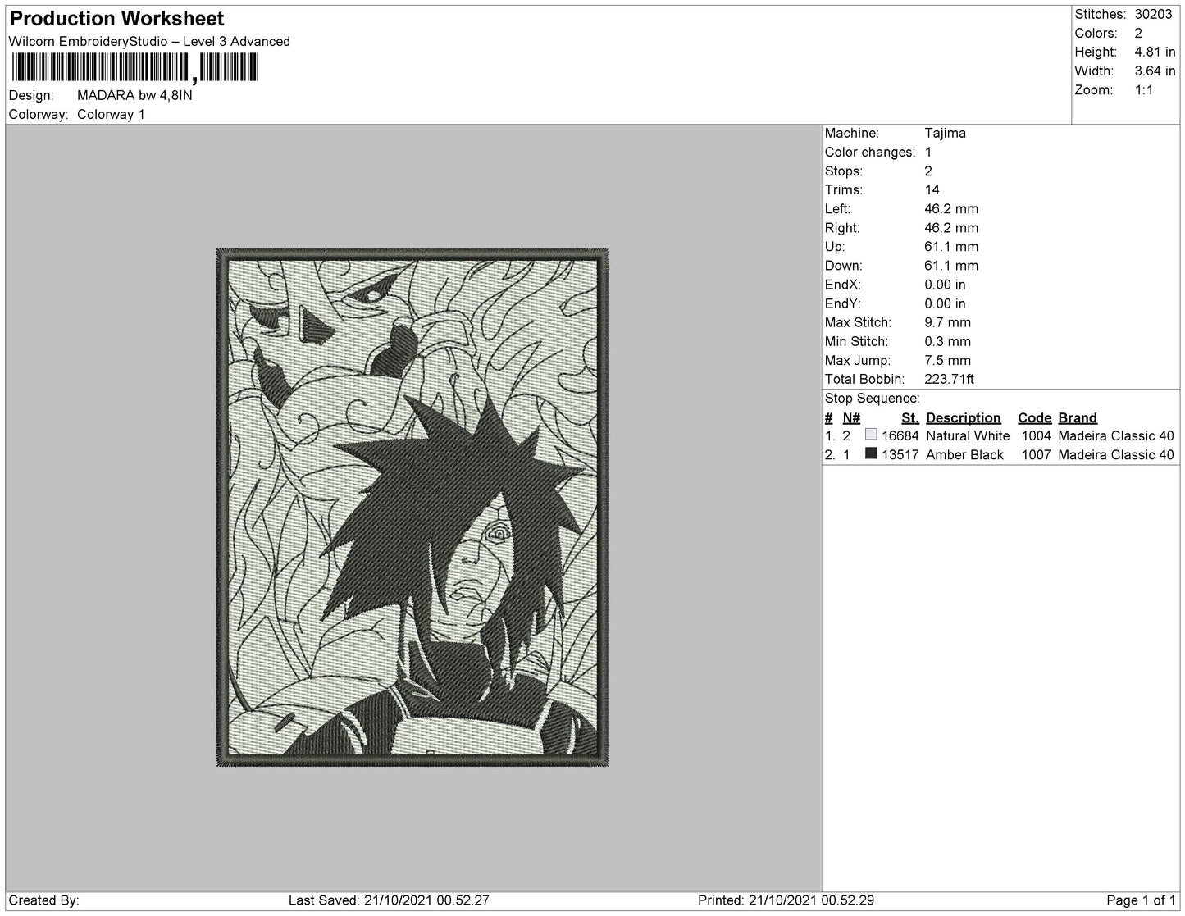Click the Min Stitch value '0.3 mm'
The width and height of the screenshot is (1185, 916).
tap(947, 341)
